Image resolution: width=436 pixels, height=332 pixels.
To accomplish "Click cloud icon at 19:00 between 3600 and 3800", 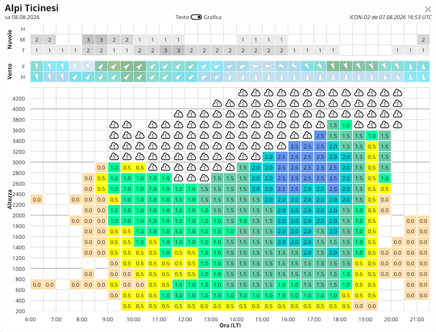I will (x=372, y=125).
